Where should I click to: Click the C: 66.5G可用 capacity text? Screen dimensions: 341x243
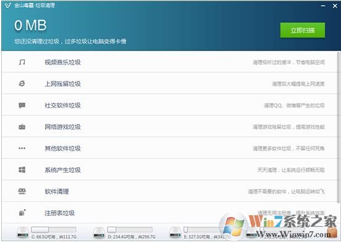click(x=54, y=236)
